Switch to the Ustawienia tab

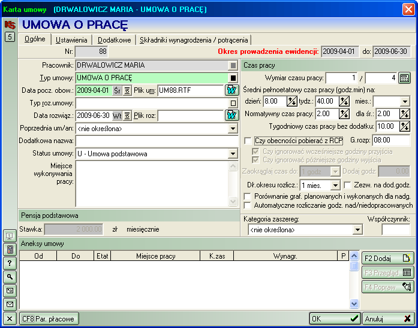coord(71,40)
